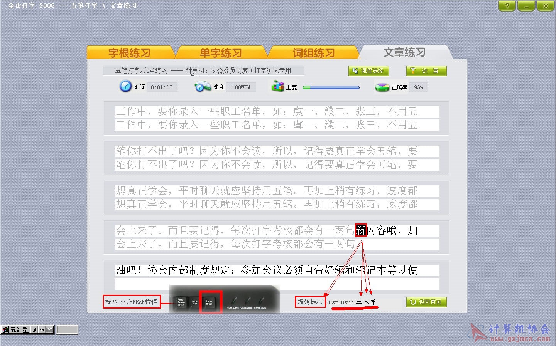Click the 编码提示 label
The width and height of the screenshot is (556, 346).
coord(311,302)
